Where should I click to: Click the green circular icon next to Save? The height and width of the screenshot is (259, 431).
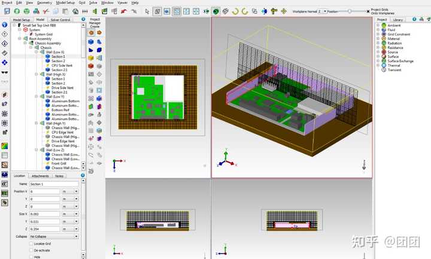tap(17, 11)
